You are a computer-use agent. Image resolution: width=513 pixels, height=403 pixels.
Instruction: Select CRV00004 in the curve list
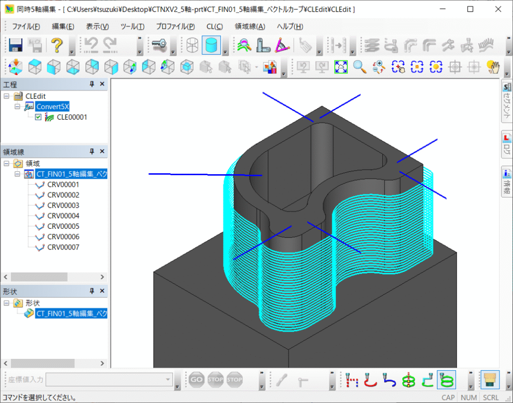tap(63, 216)
